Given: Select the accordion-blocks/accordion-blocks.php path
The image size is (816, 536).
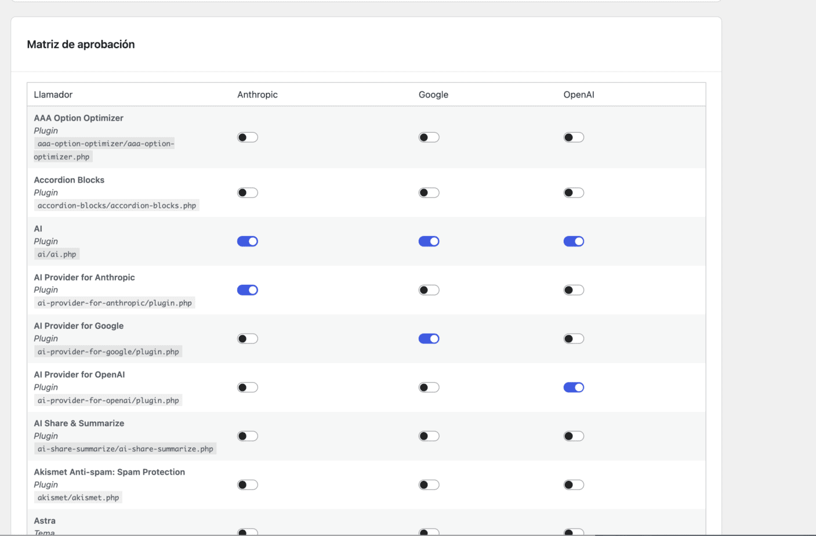Looking at the screenshot, I should click(x=117, y=205).
